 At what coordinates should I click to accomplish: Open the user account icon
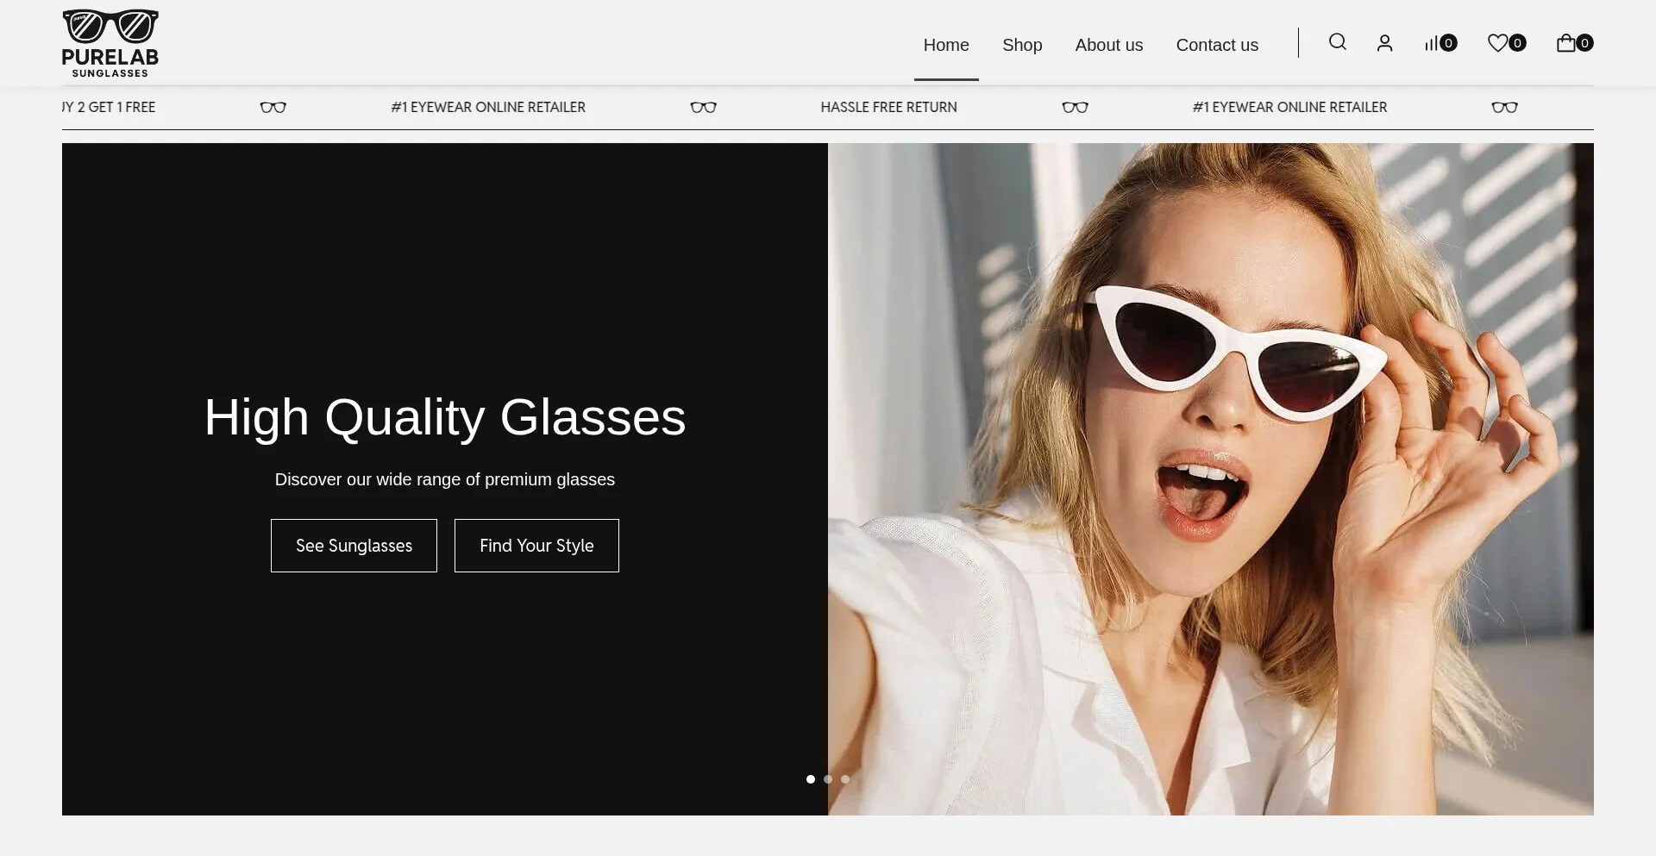click(1384, 43)
